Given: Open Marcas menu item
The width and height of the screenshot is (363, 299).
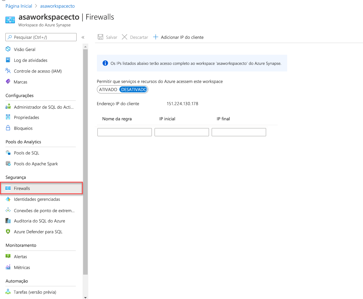Looking at the screenshot, I should coord(21,82).
